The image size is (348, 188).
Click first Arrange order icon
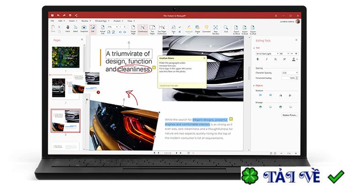(261, 107)
